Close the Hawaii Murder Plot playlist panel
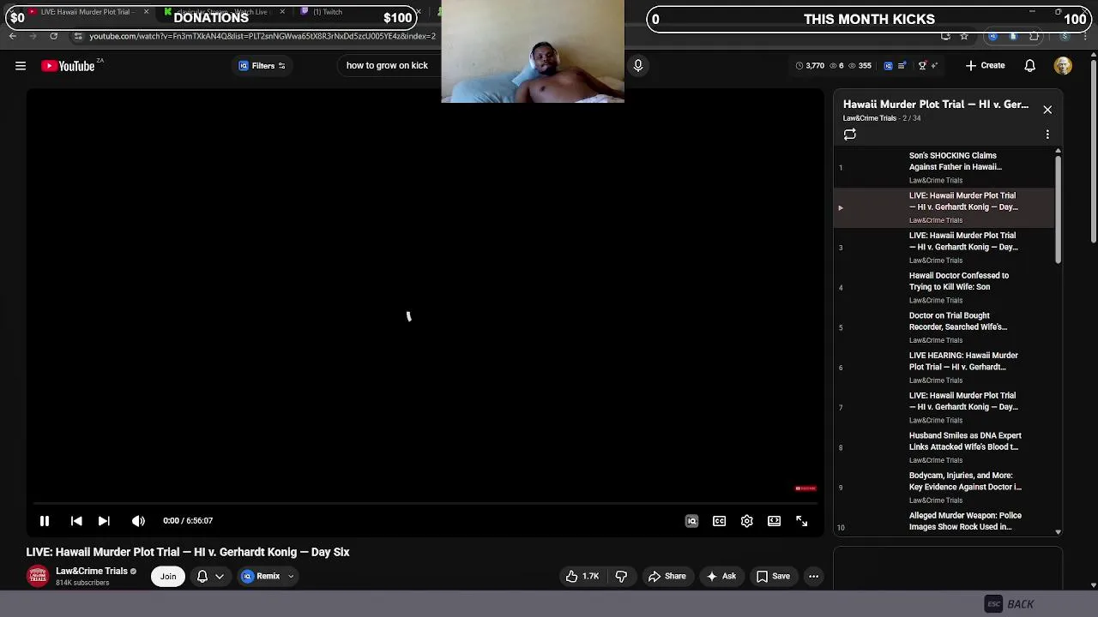Image resolution: width=1098 pixels, height=617 pixels. [1047, 110]
